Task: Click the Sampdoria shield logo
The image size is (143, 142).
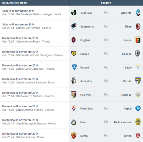Action: pos(74,26)
